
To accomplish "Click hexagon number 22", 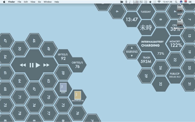I will point(175,60).
